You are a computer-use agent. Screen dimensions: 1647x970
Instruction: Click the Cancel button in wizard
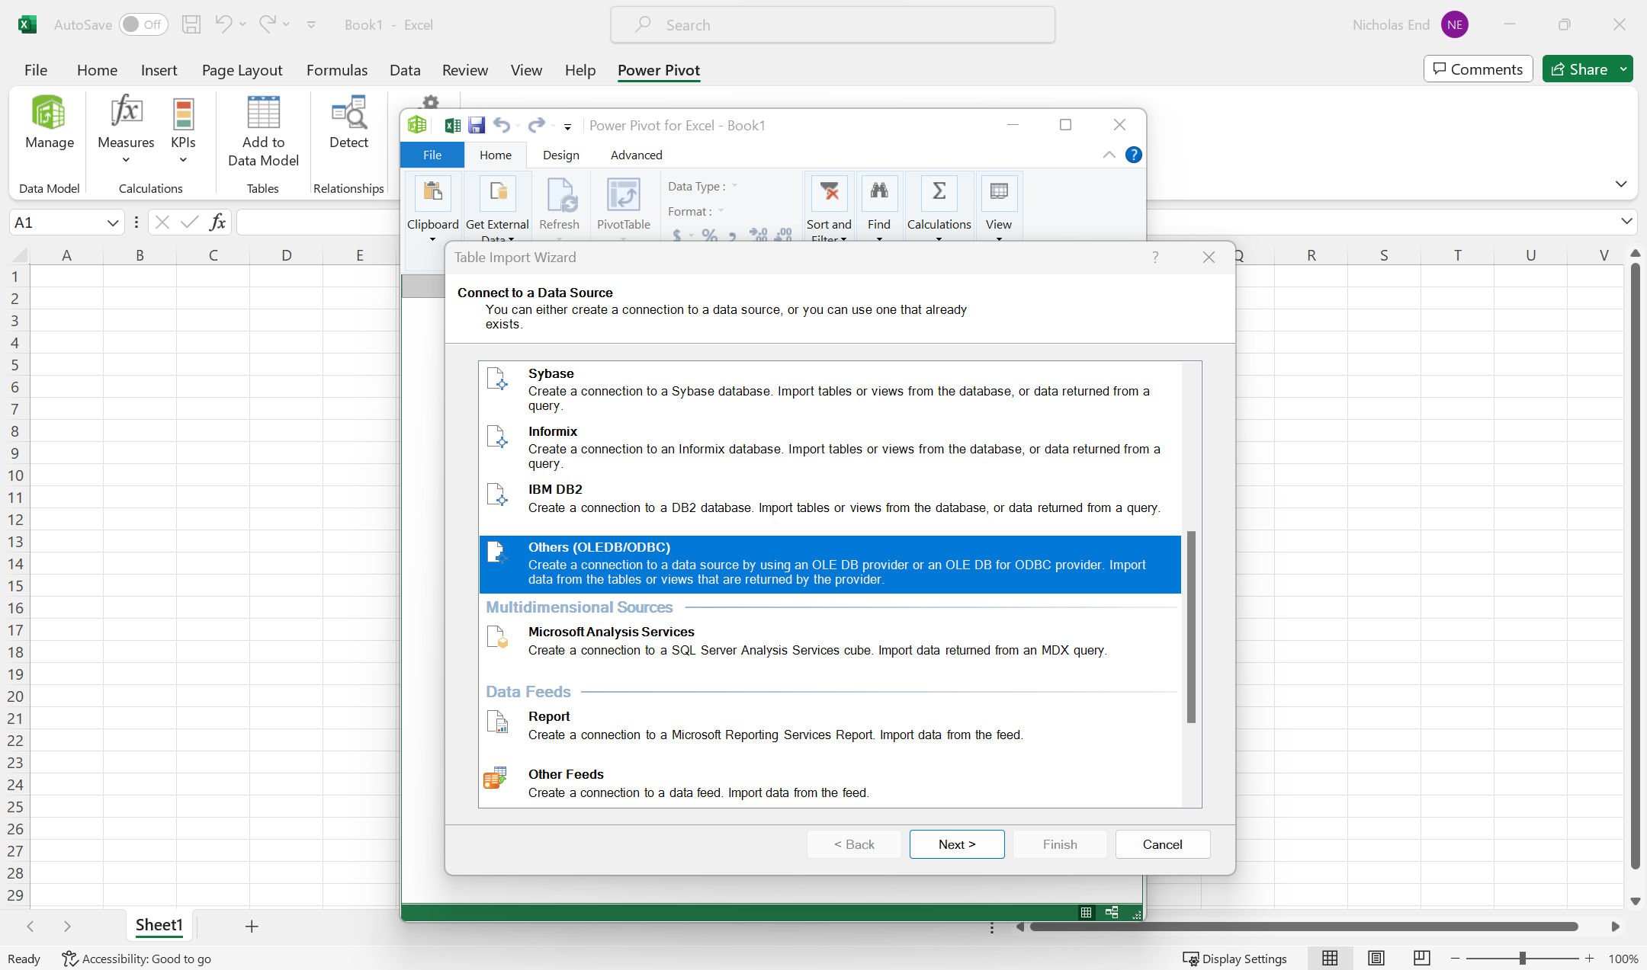click(1162, 844)
